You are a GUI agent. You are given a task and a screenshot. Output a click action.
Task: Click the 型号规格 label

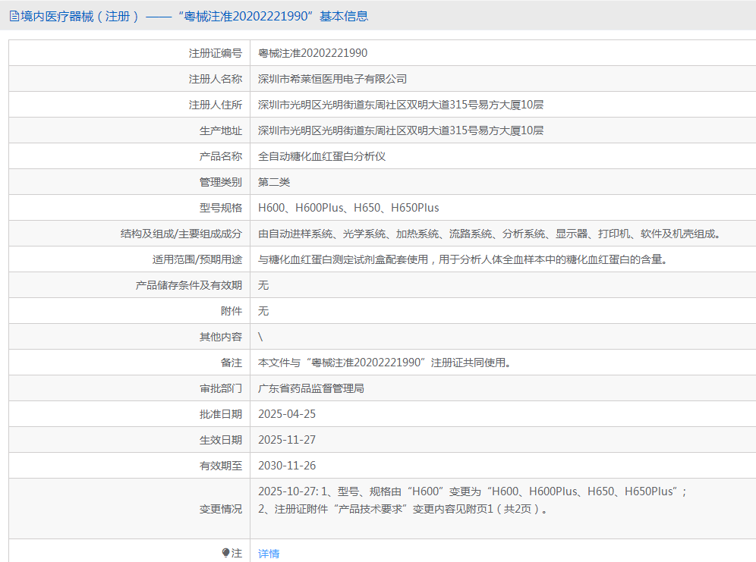pos(220,208)
